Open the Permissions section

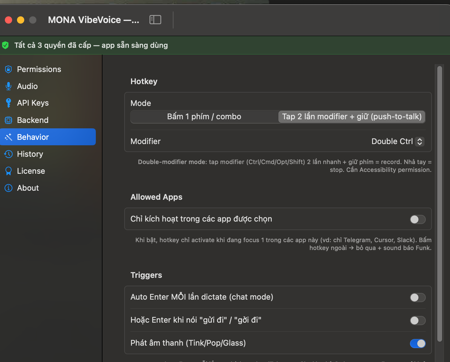(48, 69)
